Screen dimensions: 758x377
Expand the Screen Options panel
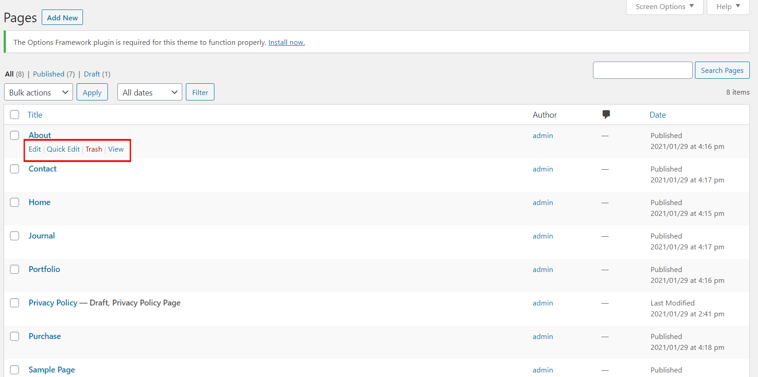665,7
